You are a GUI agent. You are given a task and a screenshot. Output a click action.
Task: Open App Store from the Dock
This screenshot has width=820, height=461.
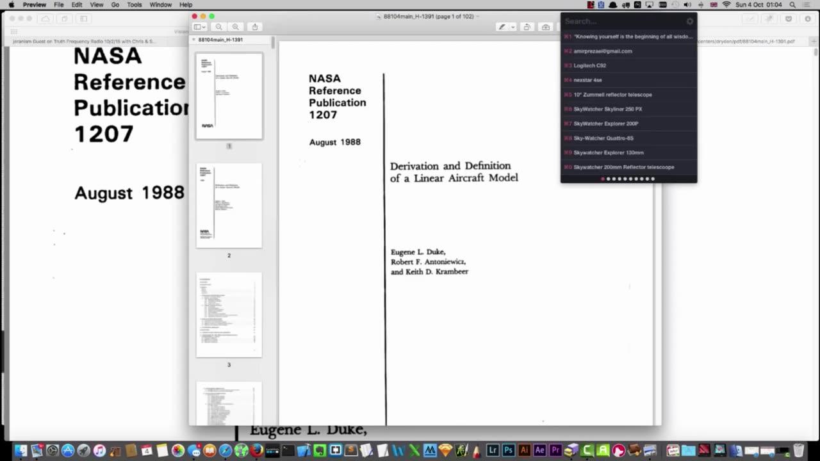68,450
